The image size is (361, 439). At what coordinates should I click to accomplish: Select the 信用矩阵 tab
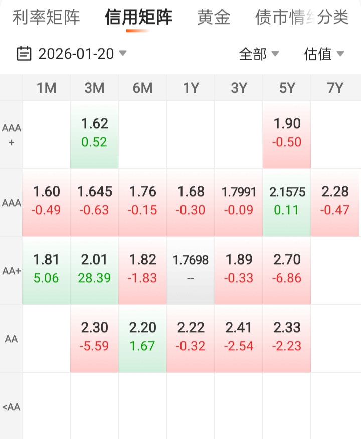(139, 18)
